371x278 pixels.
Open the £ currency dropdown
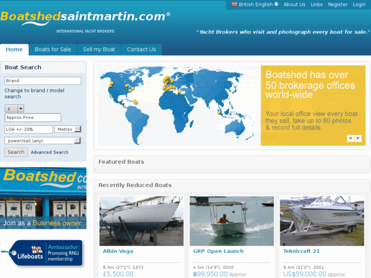tap(14, 108)
